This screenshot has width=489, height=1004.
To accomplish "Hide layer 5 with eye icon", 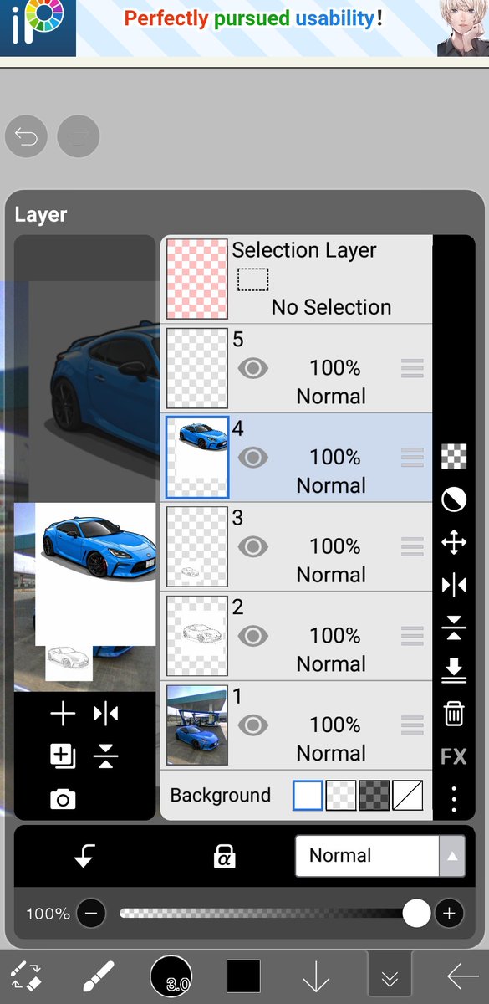I will (x=253, y=368).
